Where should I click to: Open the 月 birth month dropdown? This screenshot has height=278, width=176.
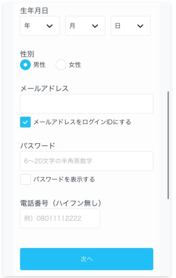coord(85,26)
